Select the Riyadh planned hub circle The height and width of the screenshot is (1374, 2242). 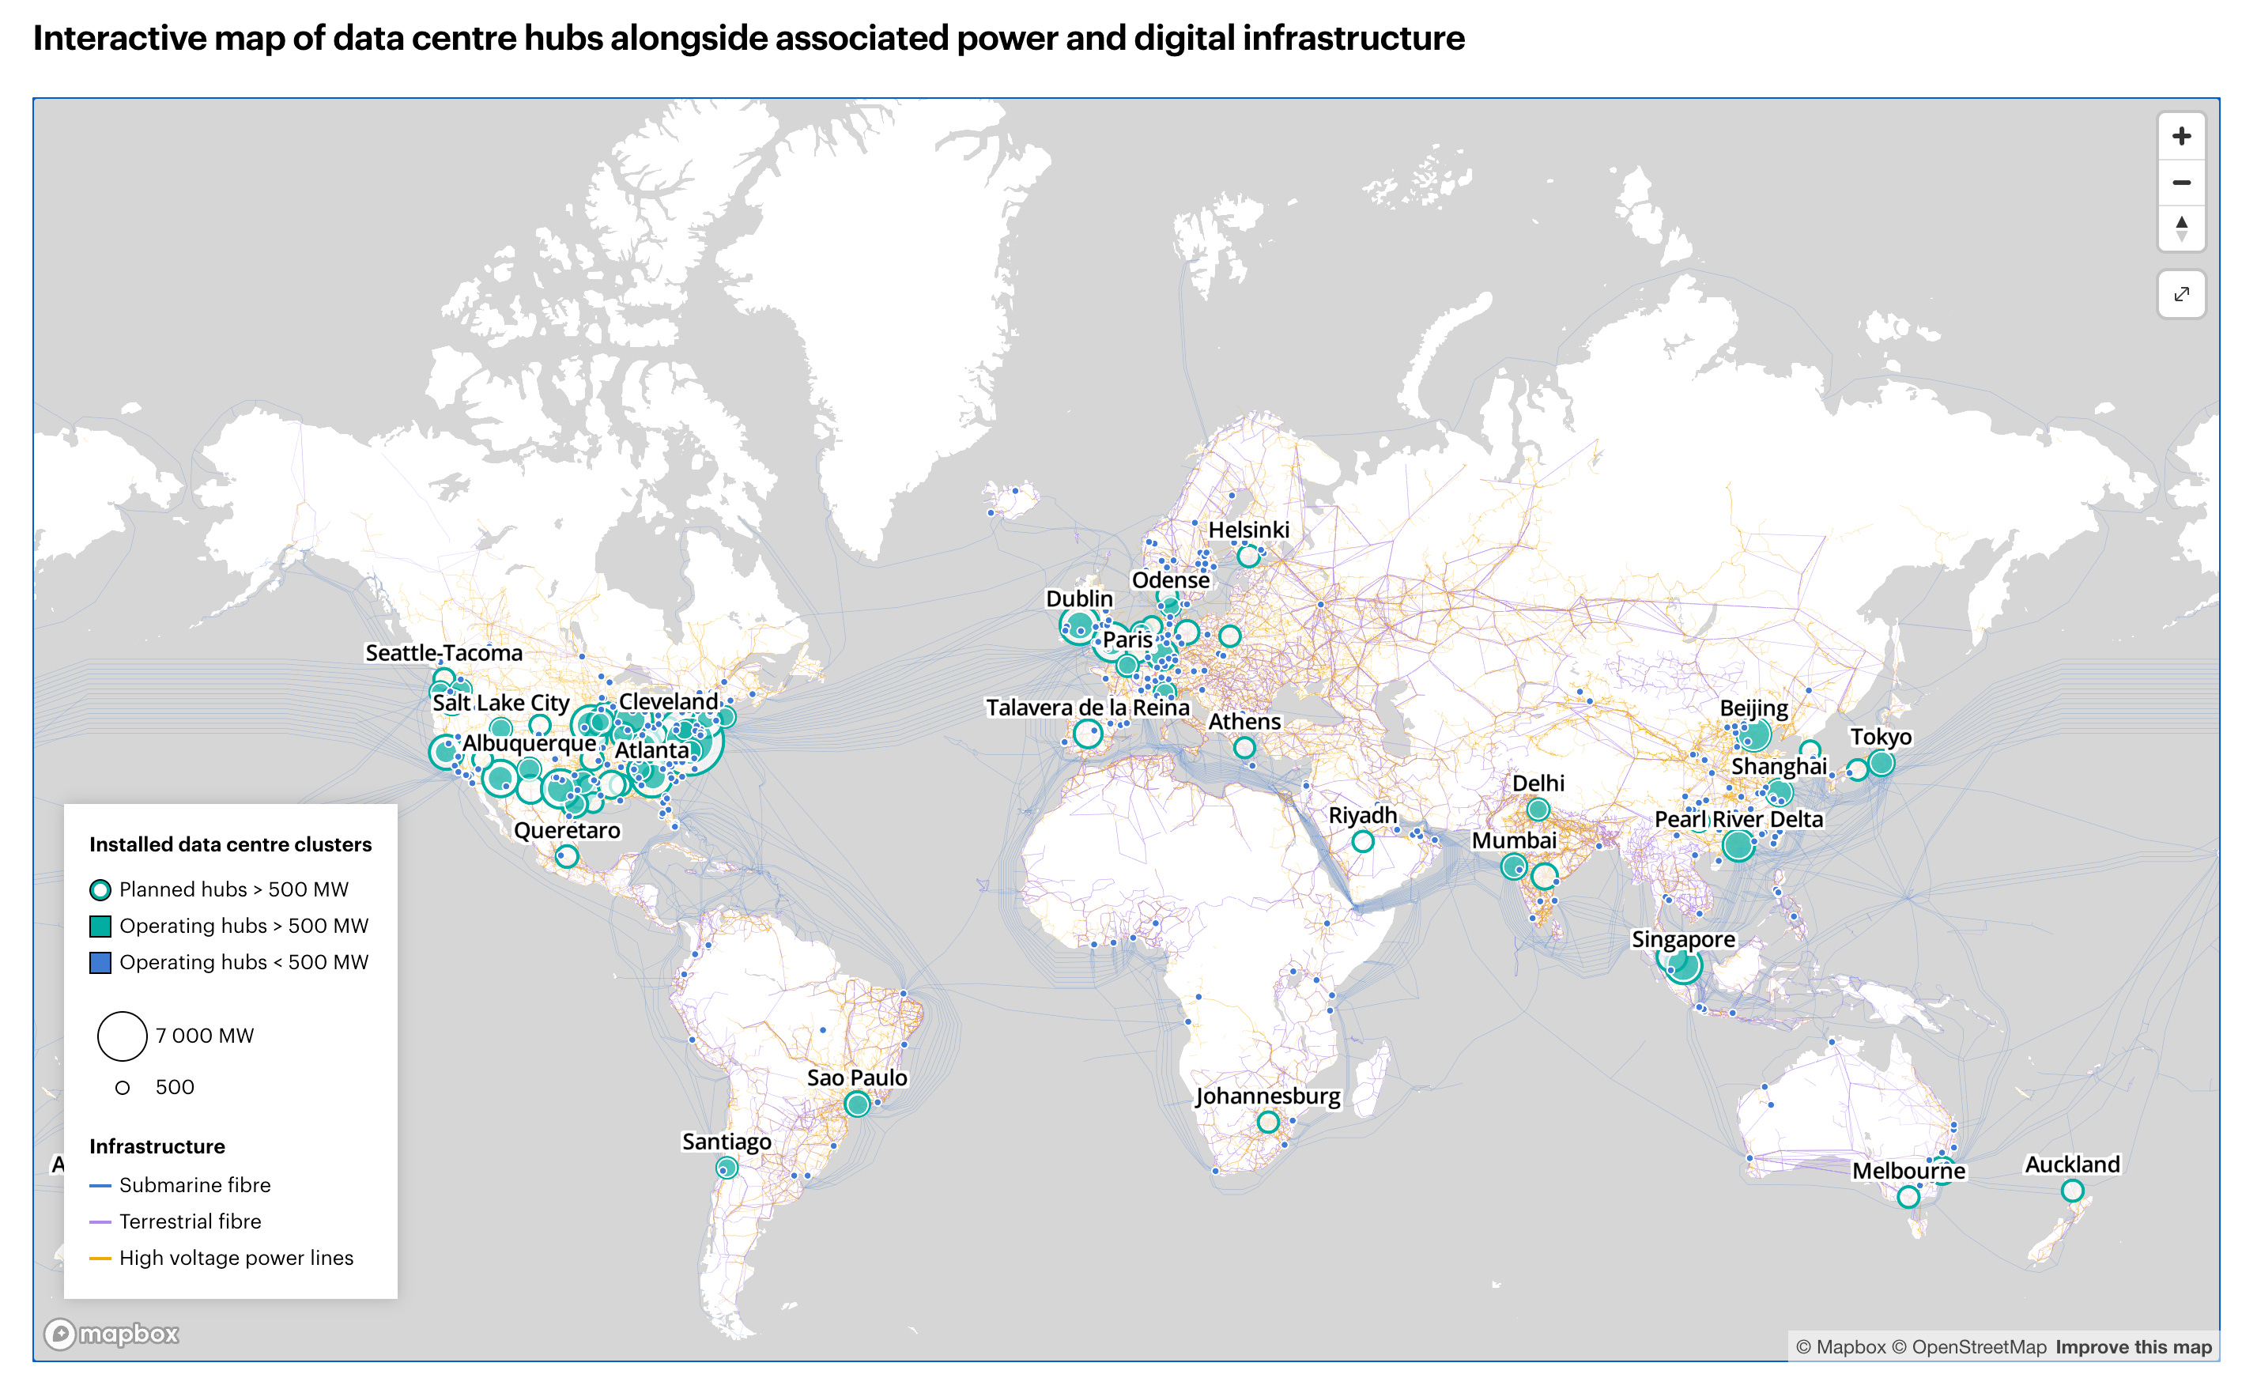1362,841
